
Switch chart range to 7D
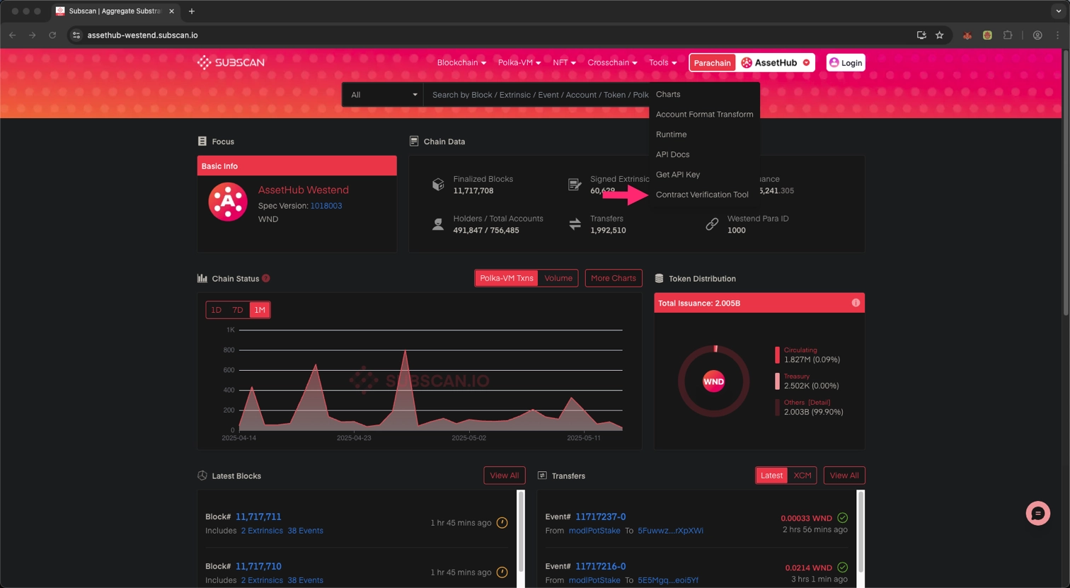point(238,310)
